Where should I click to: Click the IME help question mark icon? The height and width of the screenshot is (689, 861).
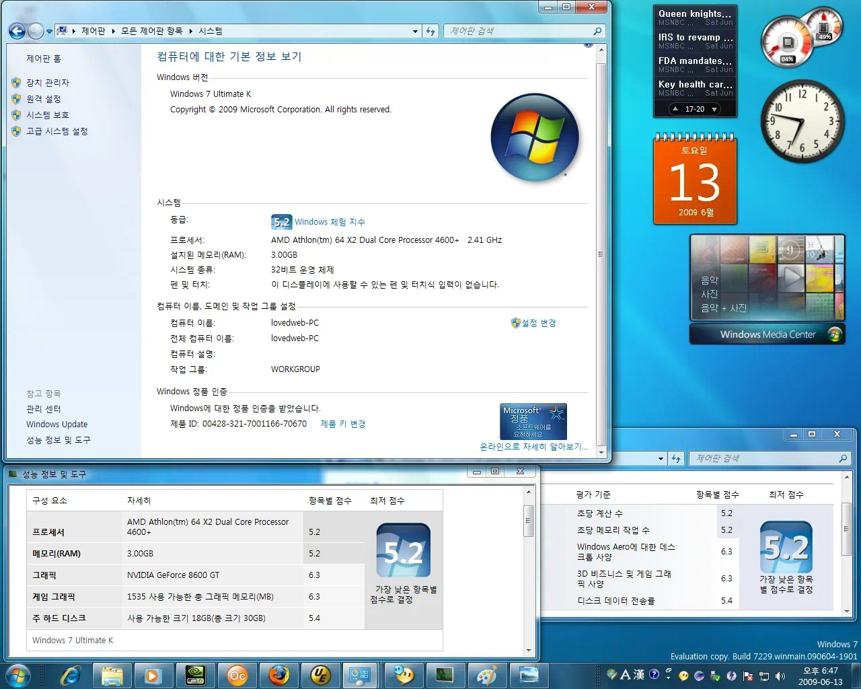[x=654, y=674]
